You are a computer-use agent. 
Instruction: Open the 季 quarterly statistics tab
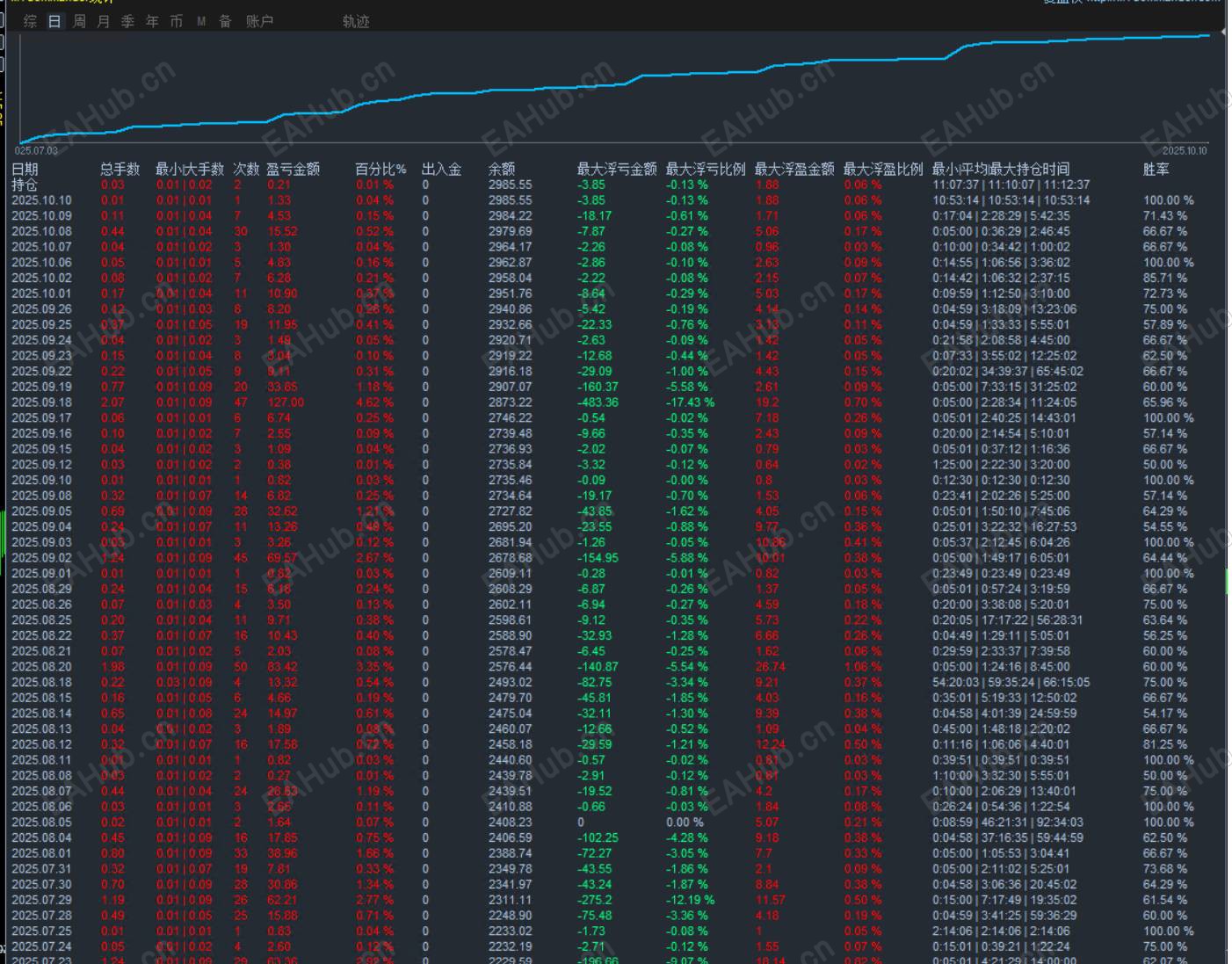[x=127, y=21]
